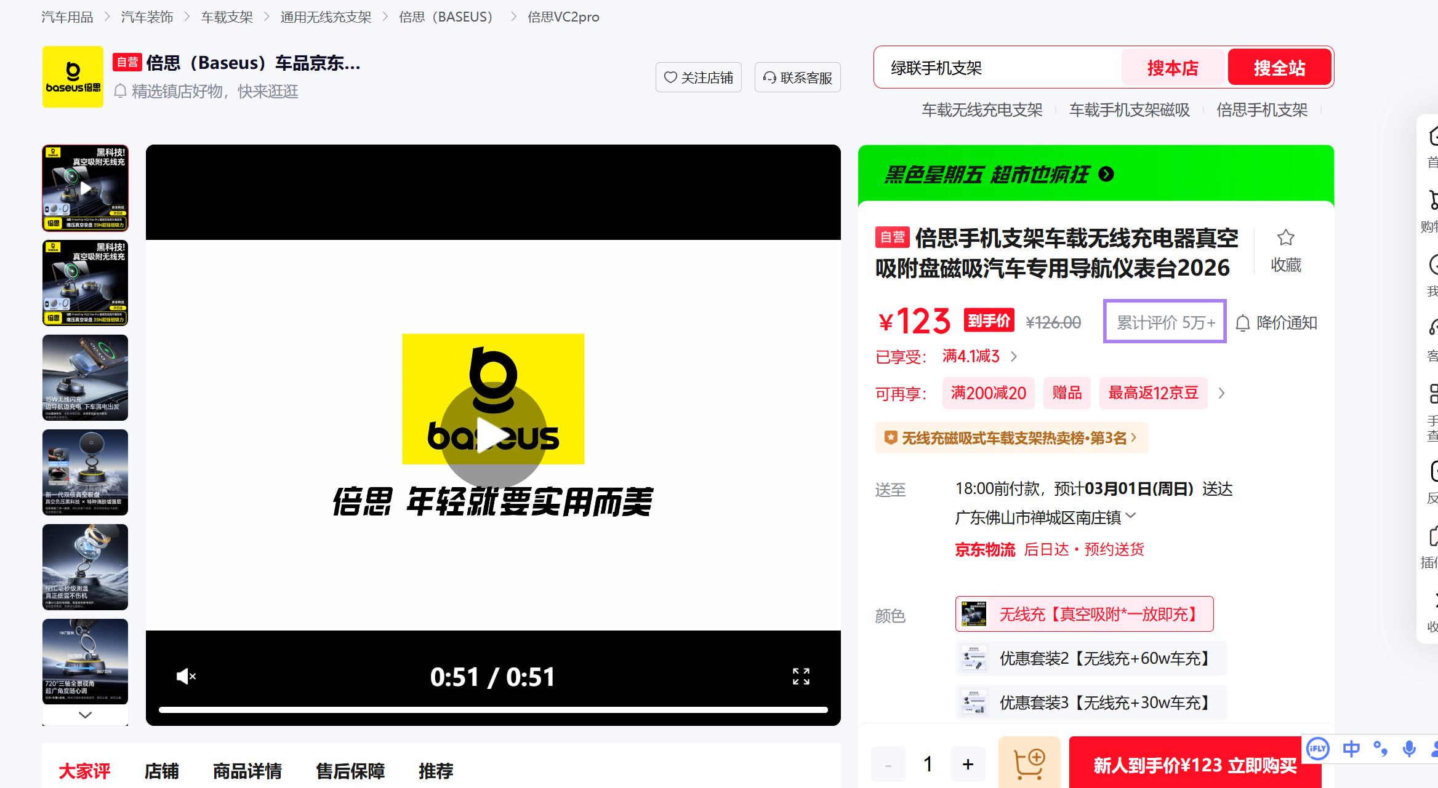The width and height of the screenshot is (1438, 788).
Task: Switch to 商品详情 tab
Action: (x=247, y=771)
